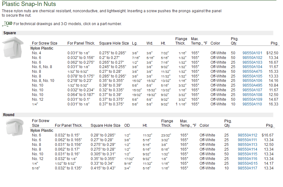Open part number 98550A111
Screen dimensions: 283x187
pyautogui.click(x=247, y=140)
